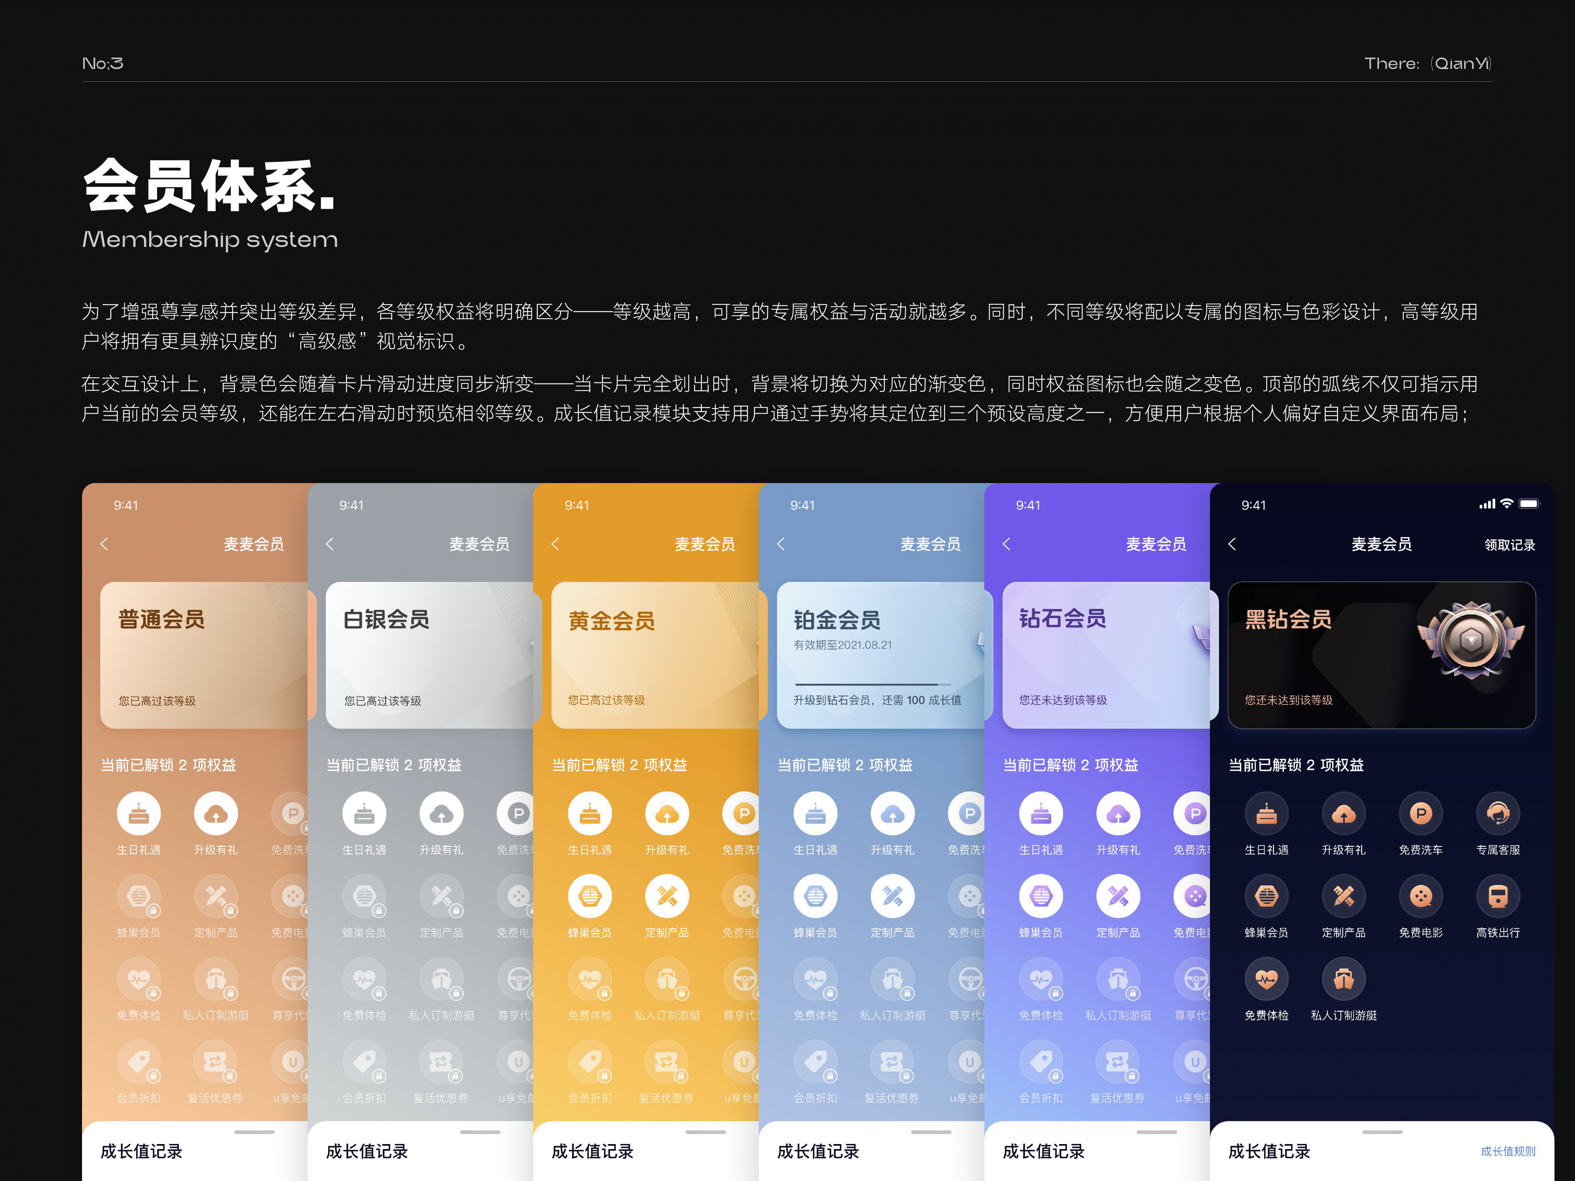Open 专属客服 headset icon
This screenshot has width=1575, height=1181.
(1498, 814)
